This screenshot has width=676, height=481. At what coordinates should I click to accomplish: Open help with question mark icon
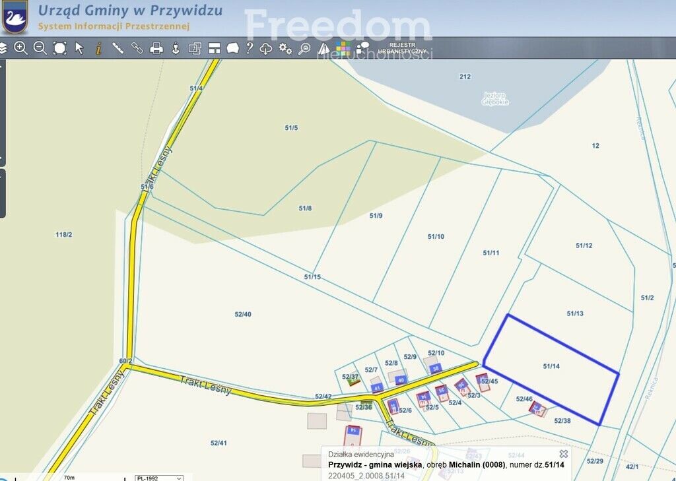tap(250, 48)
